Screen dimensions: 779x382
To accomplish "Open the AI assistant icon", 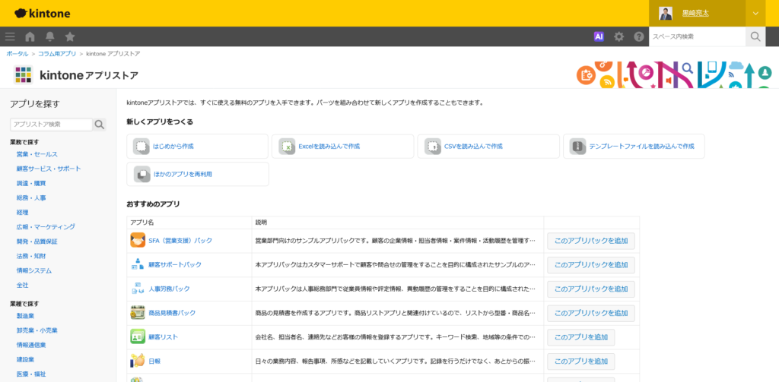I will (599, 36).
